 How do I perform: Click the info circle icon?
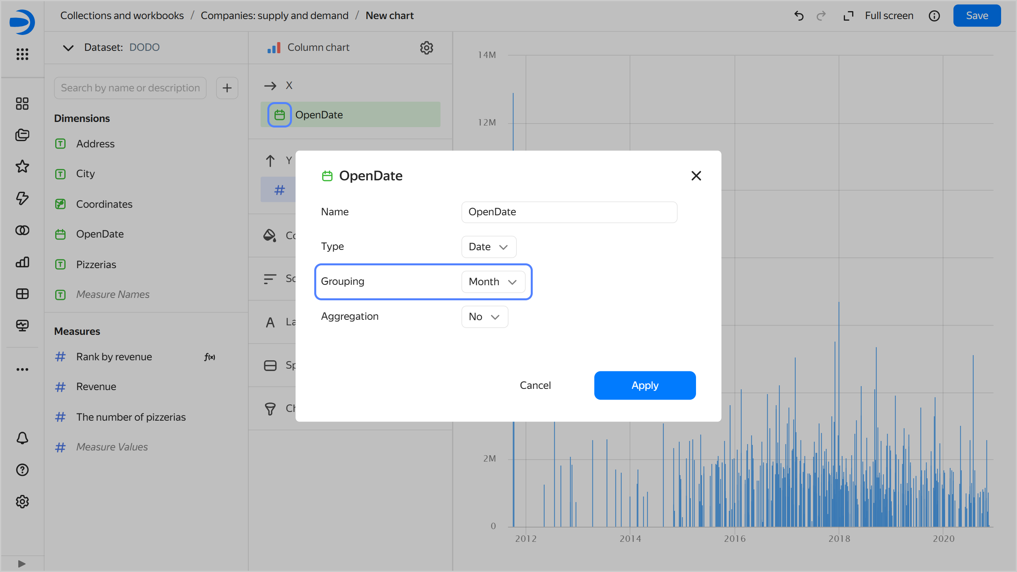click(934, 16)
